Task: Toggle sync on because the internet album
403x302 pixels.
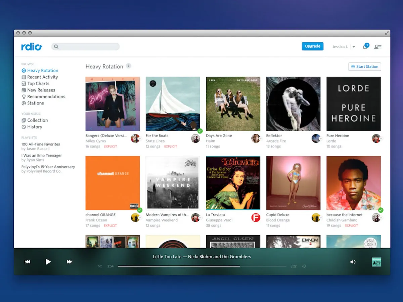Action: click(x=381, y=210)
